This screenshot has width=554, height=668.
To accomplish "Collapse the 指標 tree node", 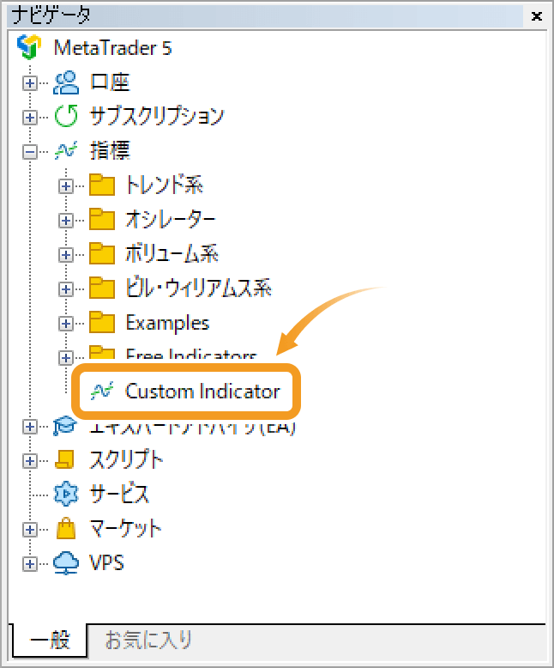I will pyautogui.click(x=29, y=152).
